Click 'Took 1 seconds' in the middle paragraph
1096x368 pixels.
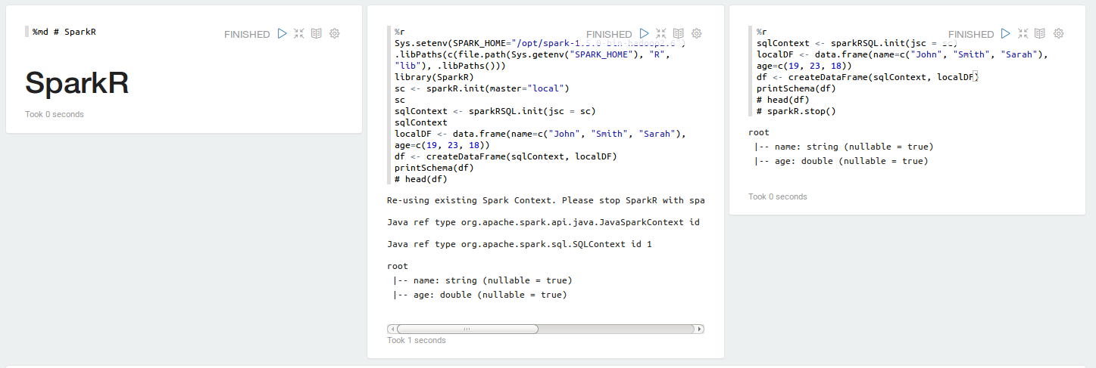coord(417,341)
